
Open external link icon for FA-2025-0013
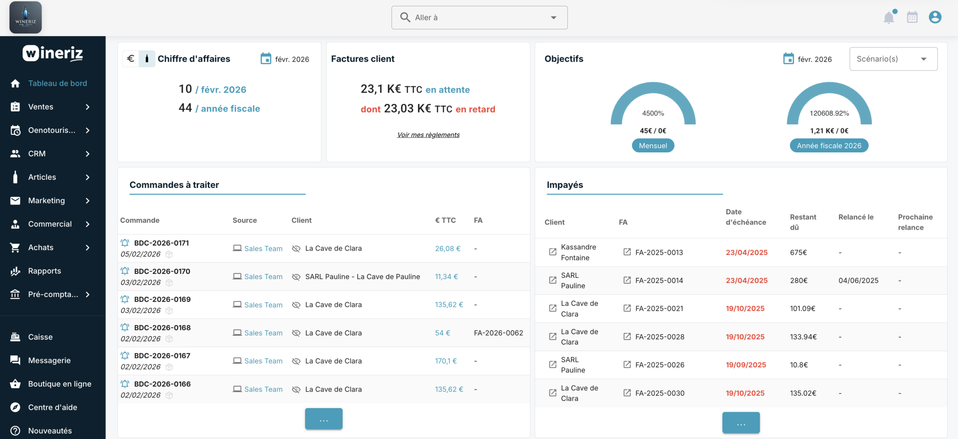[x=627, y=252]
